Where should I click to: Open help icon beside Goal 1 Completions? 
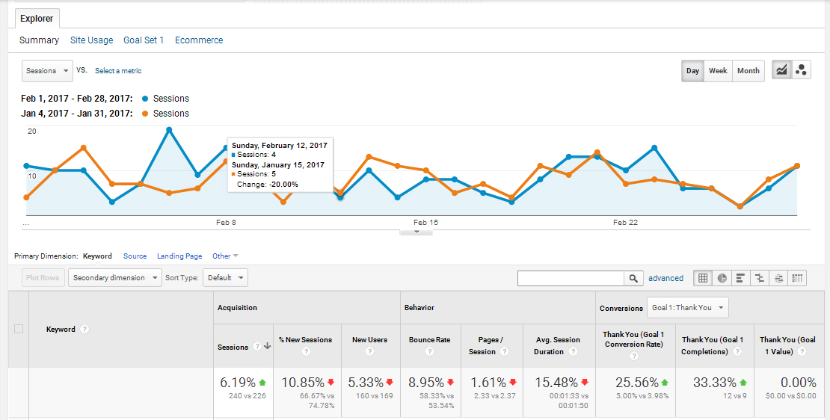737,352
